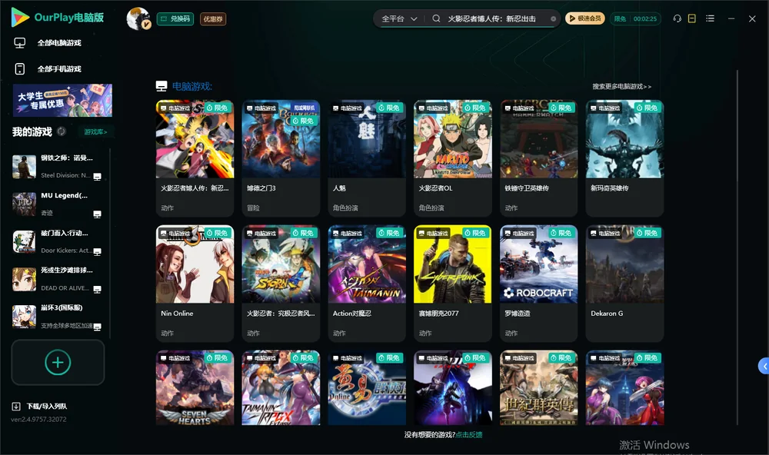769x455 pixels.
Task: Open the 铁锤守卫英雄传 game card
Action: pos(538,158)
